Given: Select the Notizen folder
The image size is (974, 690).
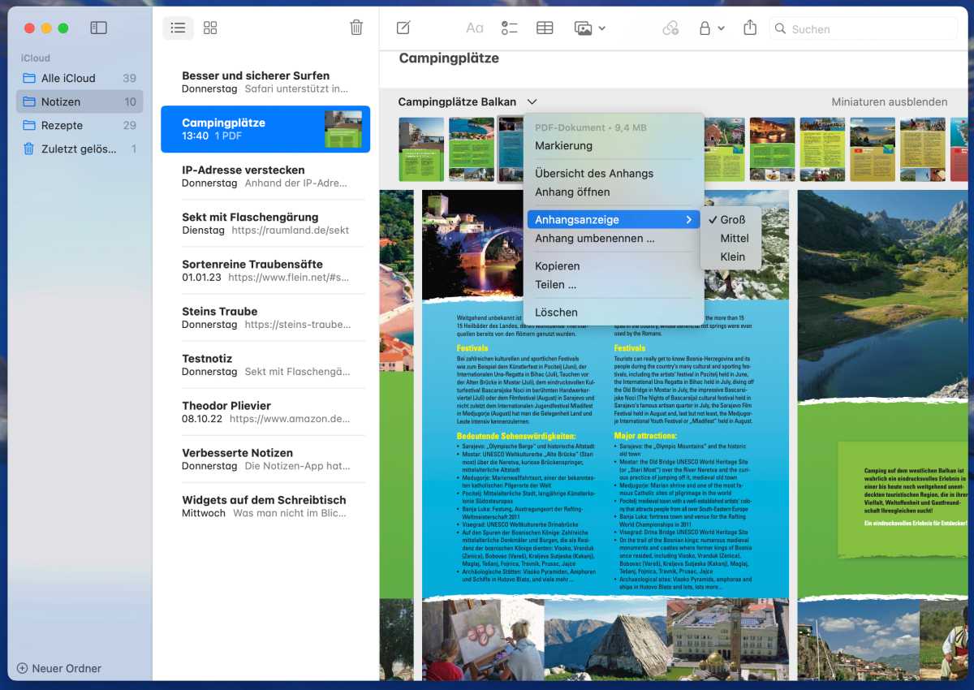Looking at the screenshot, I should click(x=80, y=101).
